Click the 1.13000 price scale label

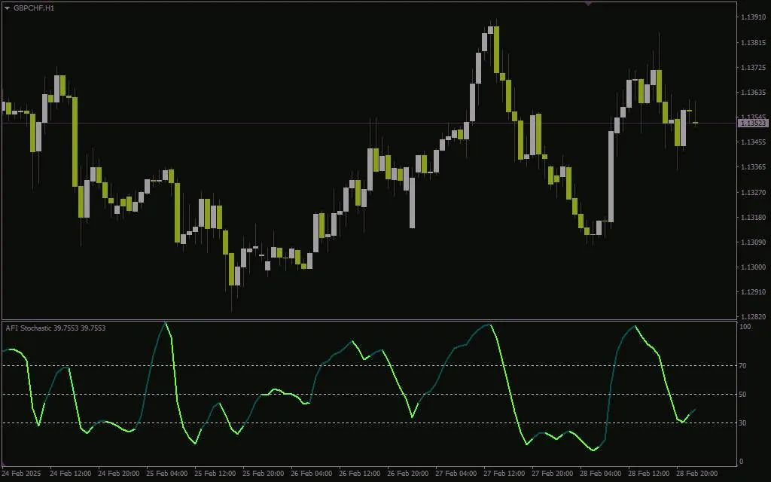pyautogui.click(x=752, y=267)
